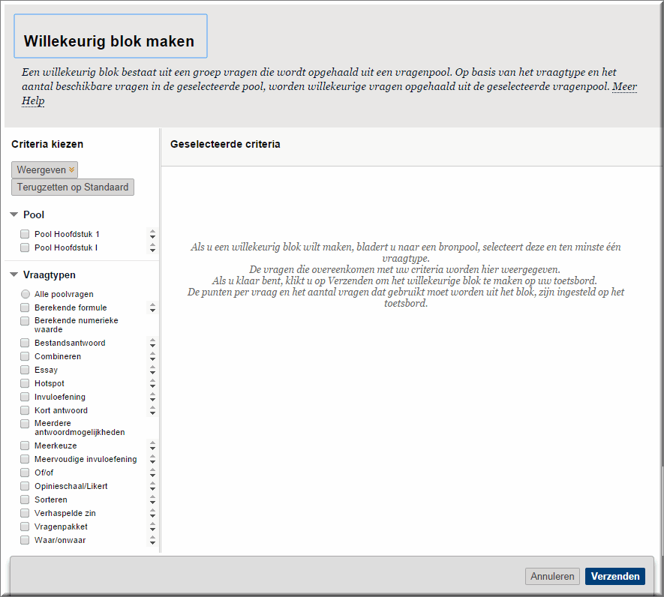Screen dimensions: 664x597
Task: Open the Weergeven dropdown
Action: [44, 169]
